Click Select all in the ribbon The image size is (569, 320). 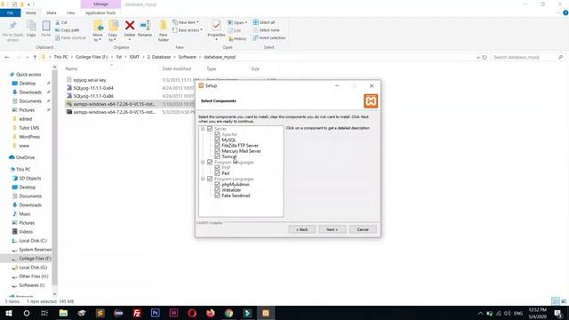pyautogui.click(x=264, y=22)
